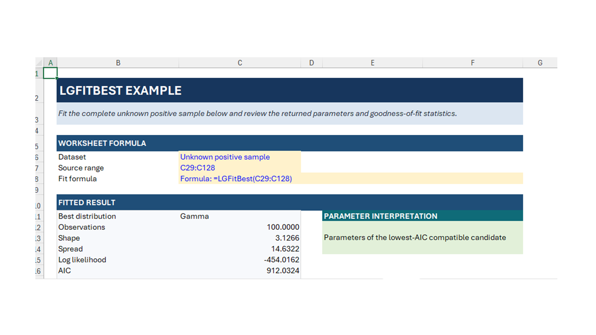Select column C header
Screen dimensions: 596x335
240,62
